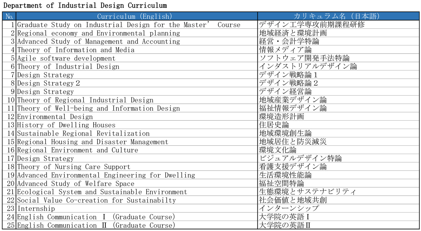Click row number 13 in the No. column
The height and width of the screenshot is (231, 421).
pos(9,125)
